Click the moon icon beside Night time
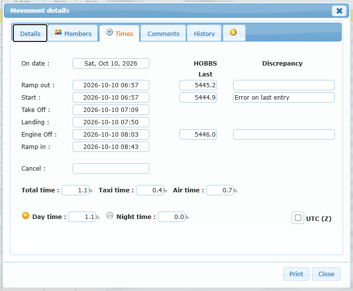 (x=110, y=216)
